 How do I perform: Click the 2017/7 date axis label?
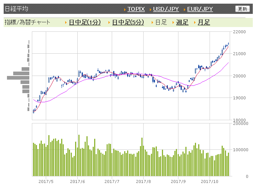click(112, 182)
